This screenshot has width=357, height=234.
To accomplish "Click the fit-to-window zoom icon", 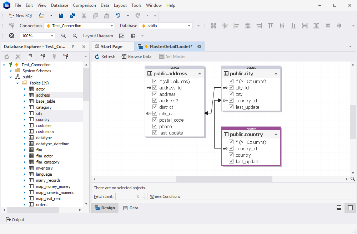I will [11, 36].
